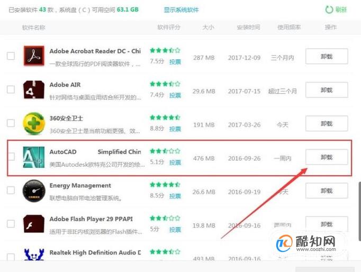Viewport: 361px width, 272px height.
Task: Check the Adobe Flash Player checkbox
Action: [x=11, y=224]
